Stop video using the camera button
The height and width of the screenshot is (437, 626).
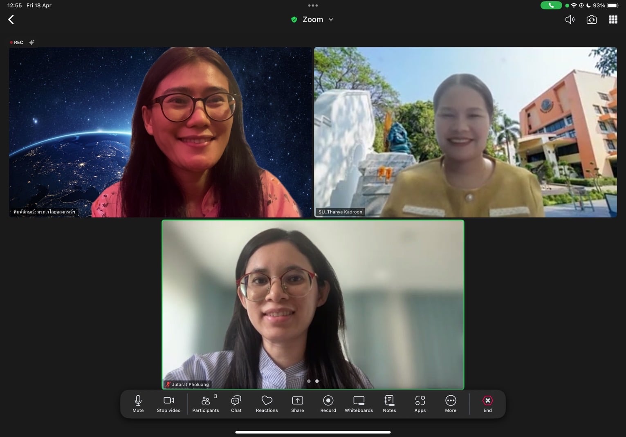click(168, 403)
